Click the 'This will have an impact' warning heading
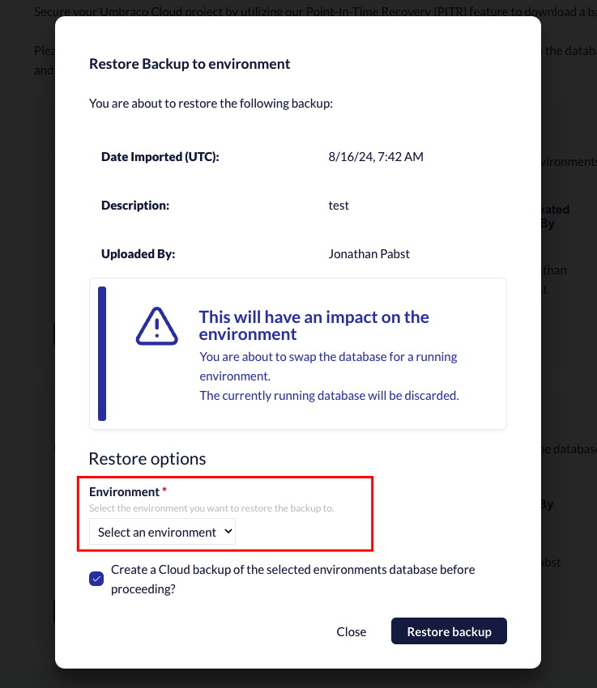597x688 pixels. [313, 325]
